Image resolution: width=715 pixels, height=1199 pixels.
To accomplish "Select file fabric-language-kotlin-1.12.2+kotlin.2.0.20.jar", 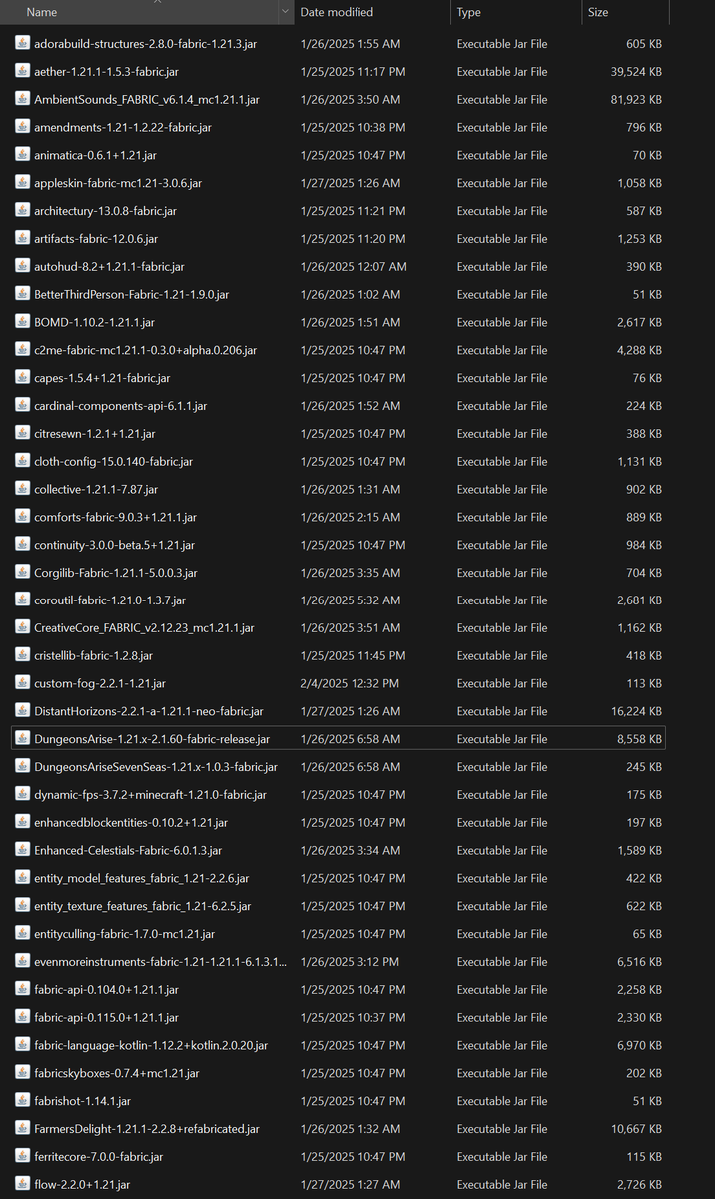I will point(151,1046).
